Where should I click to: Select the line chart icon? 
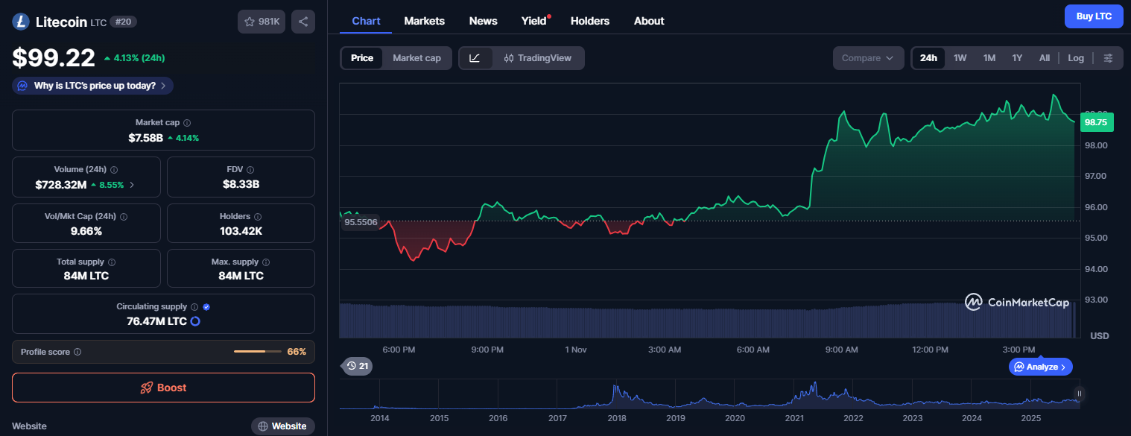tap(475, 58)
